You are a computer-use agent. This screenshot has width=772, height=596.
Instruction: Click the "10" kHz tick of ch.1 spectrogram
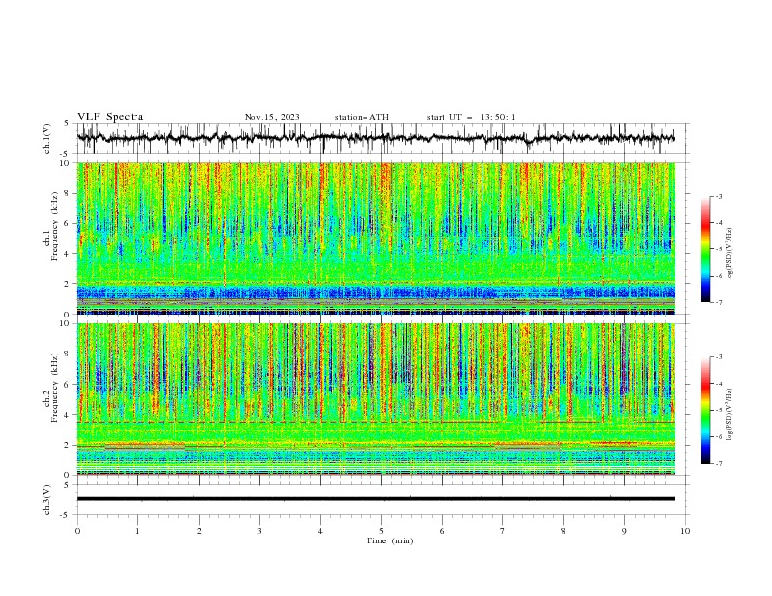click(x=67, y=163)
